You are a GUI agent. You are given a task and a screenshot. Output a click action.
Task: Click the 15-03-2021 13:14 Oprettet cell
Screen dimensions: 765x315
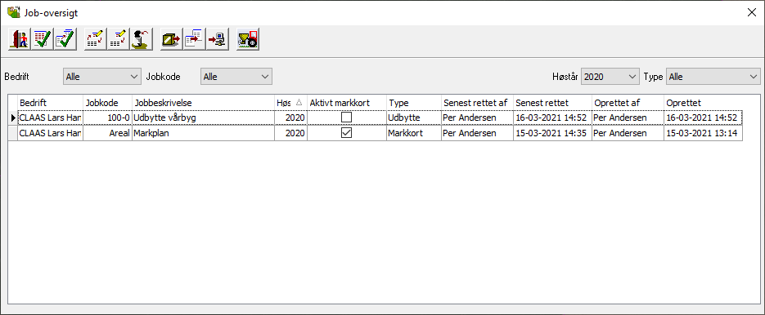[x=703, y=133]
